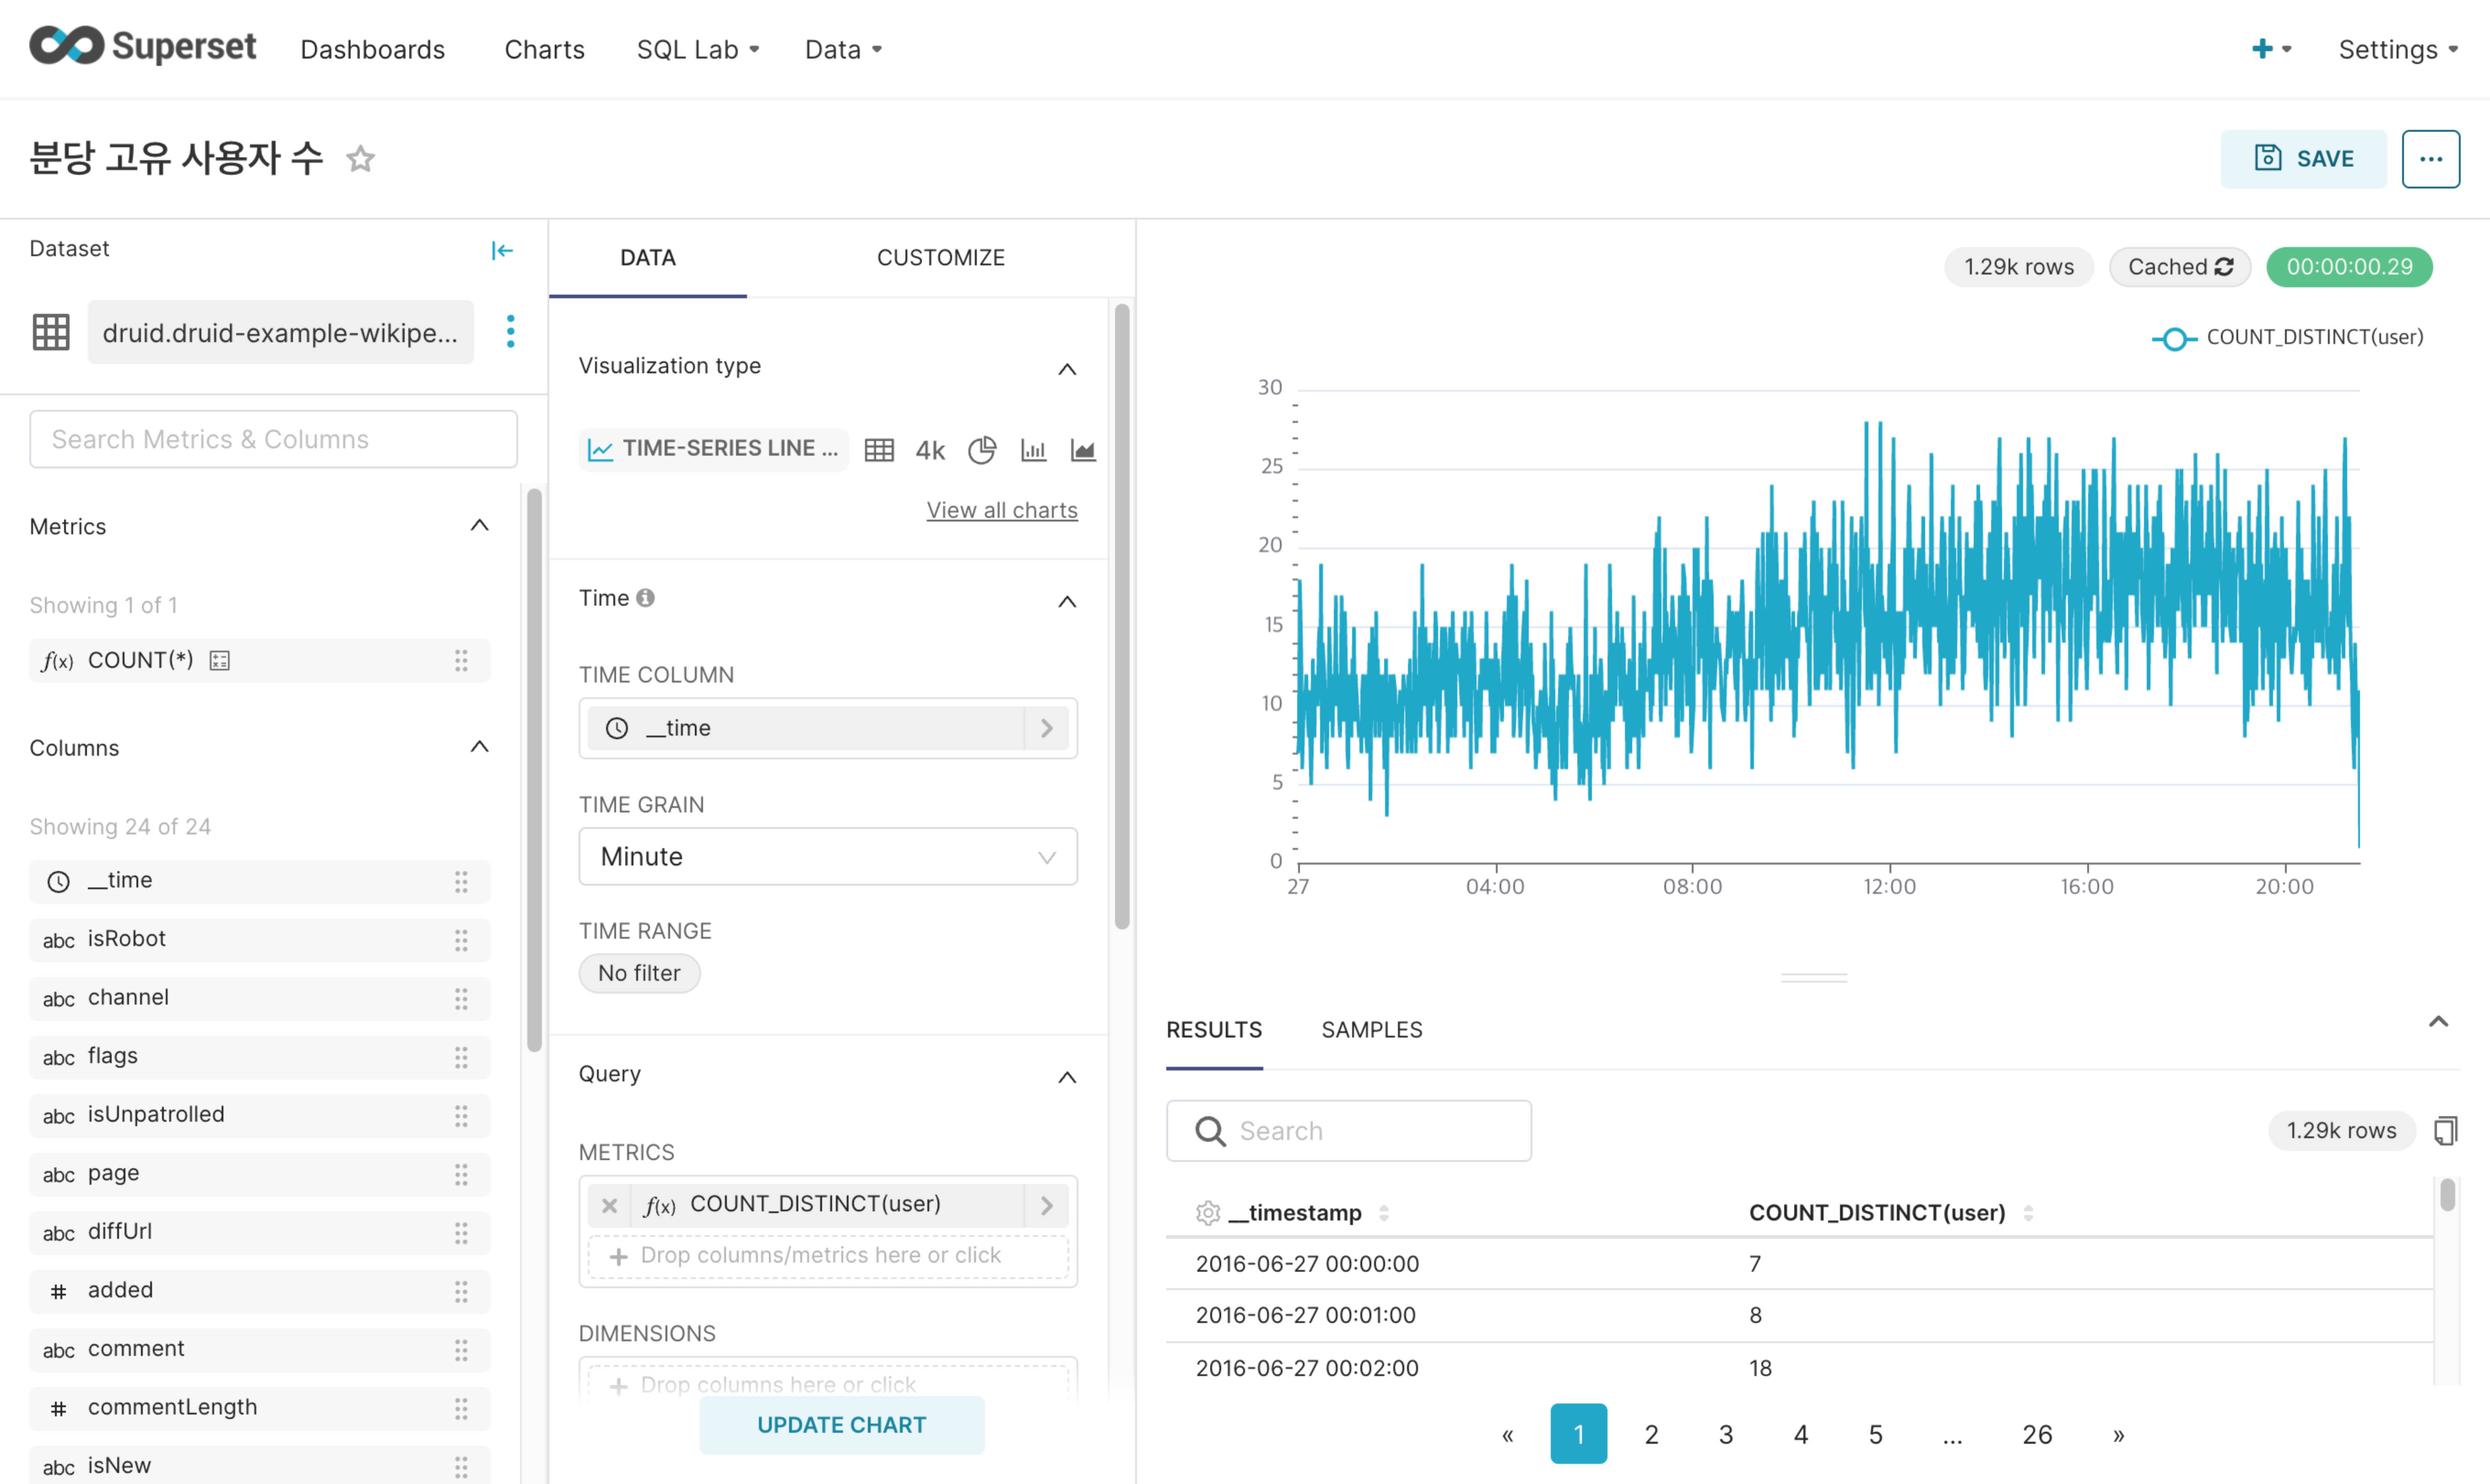Sort by the COUNT_DISTINCT(user) column

[2028, 1213]
